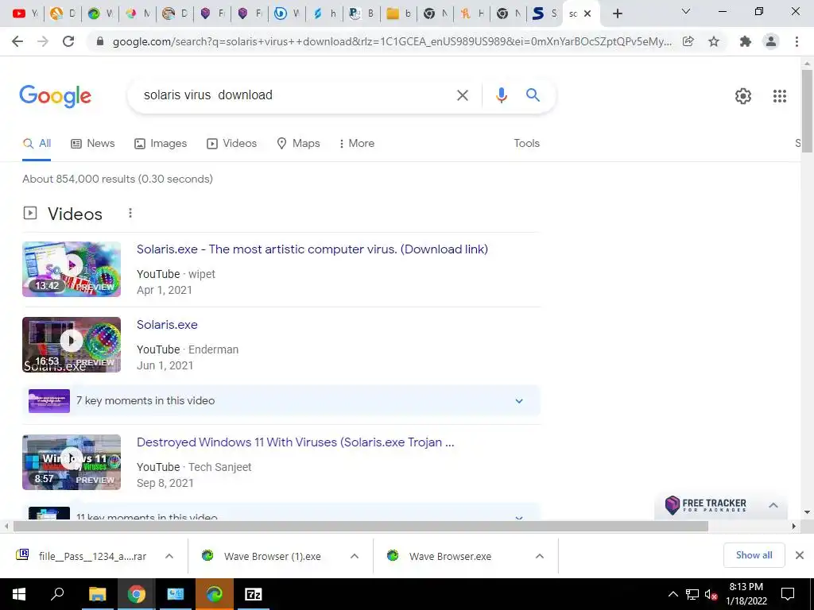Click the muted volume tray icon
Image resolution: width=814 pixels, height=610 pixels.
tap(711, 594)
